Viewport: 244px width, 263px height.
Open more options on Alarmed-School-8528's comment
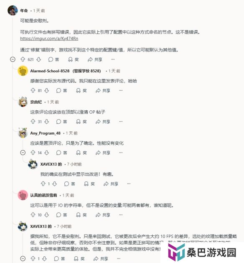[x=121, y=91]
